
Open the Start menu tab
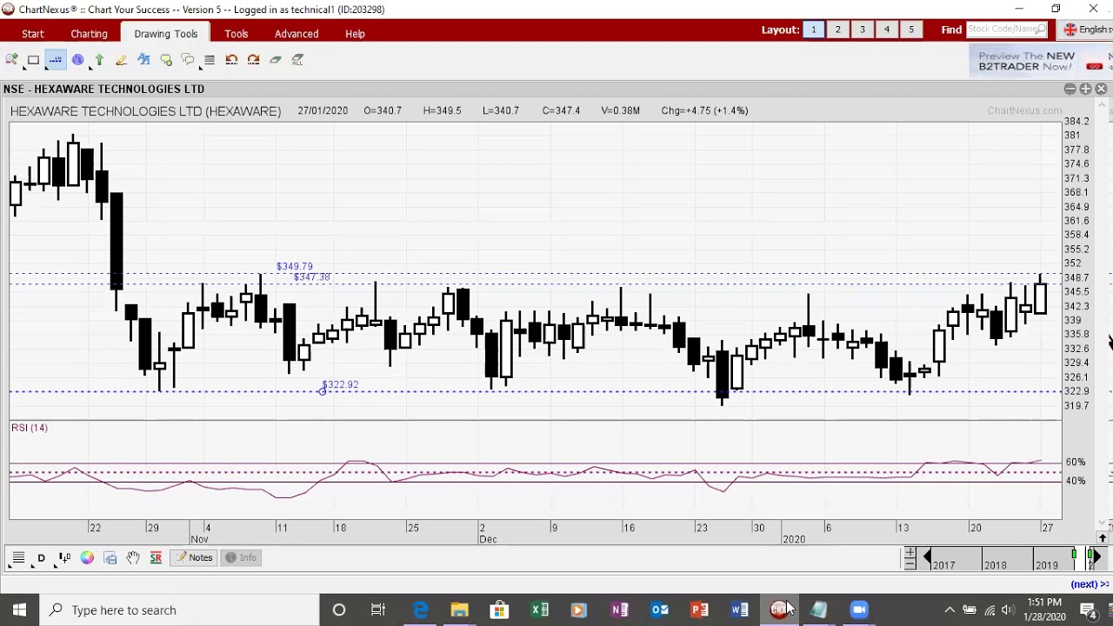(x=33, y=34)
